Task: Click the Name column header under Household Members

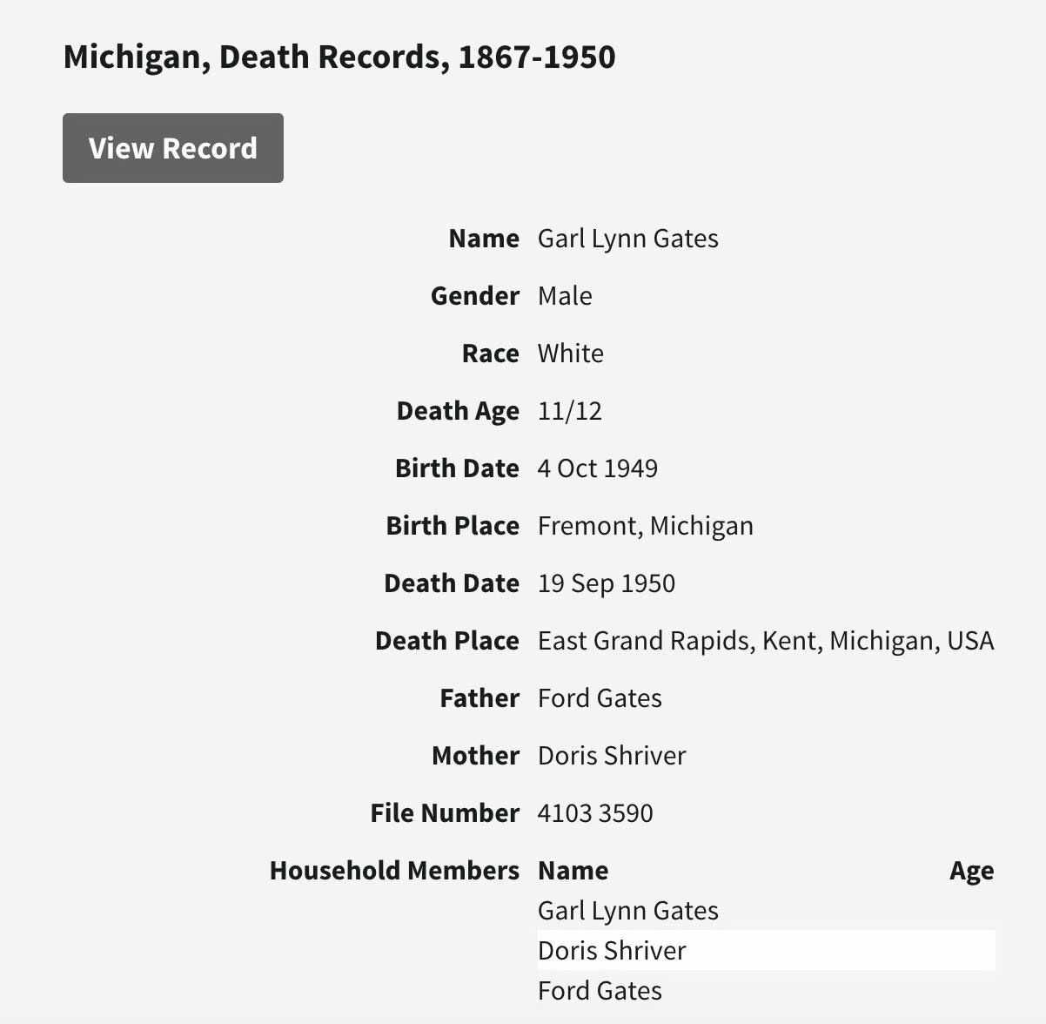Action: tap(573, 871)
